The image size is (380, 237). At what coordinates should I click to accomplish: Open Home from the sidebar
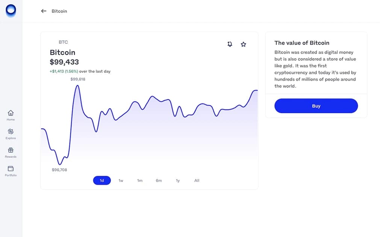[11, 113]
